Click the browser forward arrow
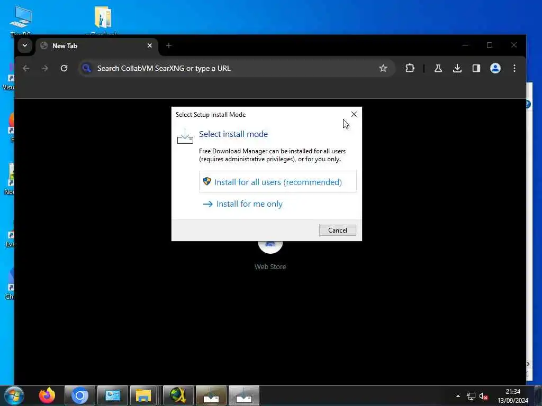The width and height of the screenshot is (542, 406). 45,68
